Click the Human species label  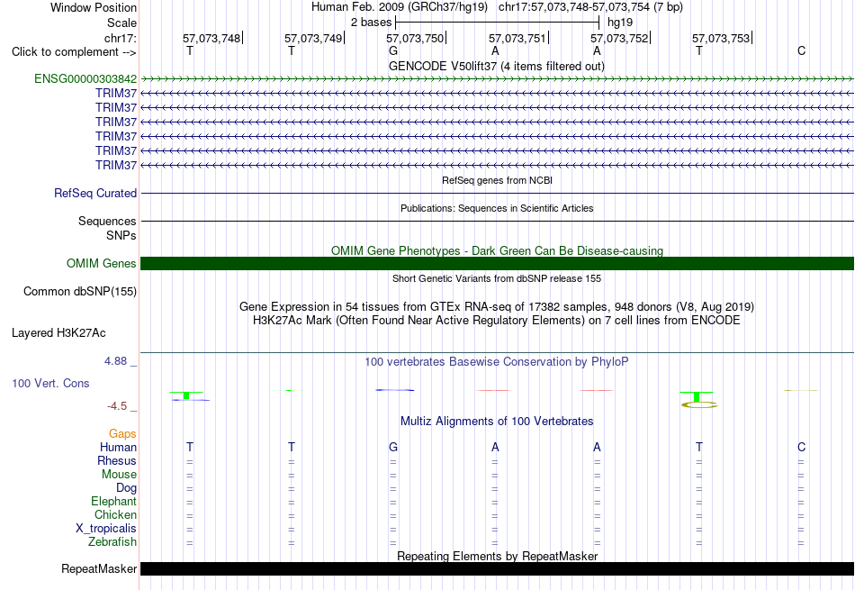point(118,448)
